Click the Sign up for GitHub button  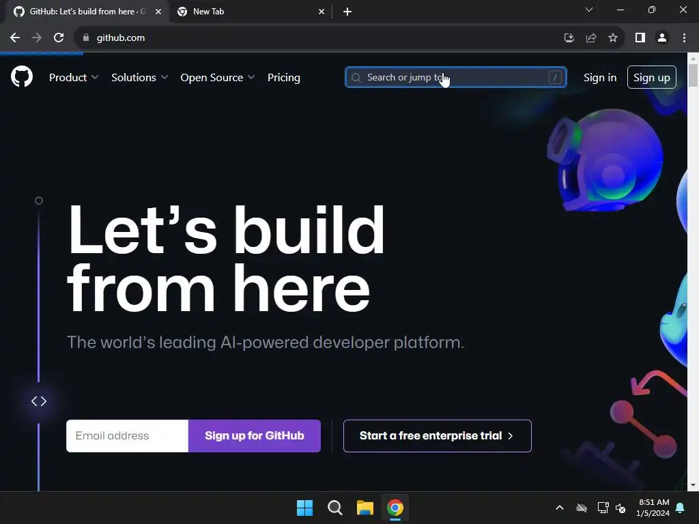[x=255, y=436]
